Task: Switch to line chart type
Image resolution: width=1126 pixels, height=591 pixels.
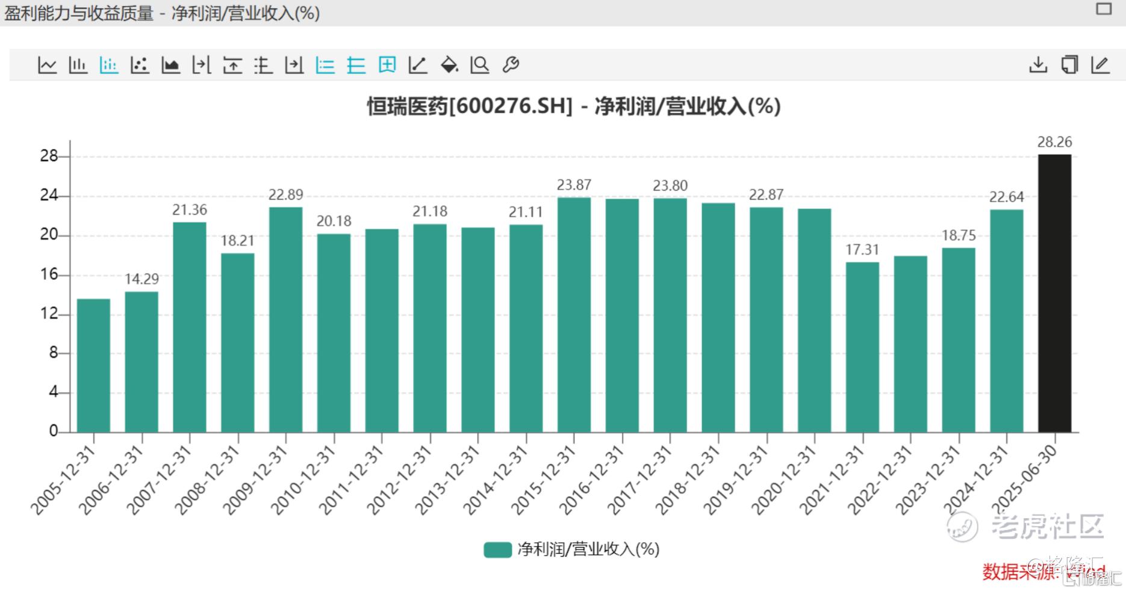Action: tap(47, 64)
